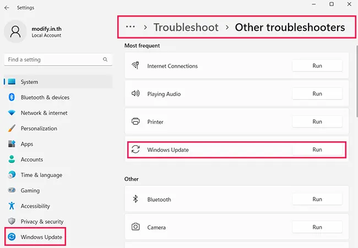Open Bluetooth & devices settings

tap(45, 97)
